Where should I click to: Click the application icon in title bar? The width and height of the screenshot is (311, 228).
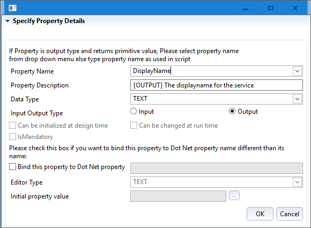click(13, 8)
